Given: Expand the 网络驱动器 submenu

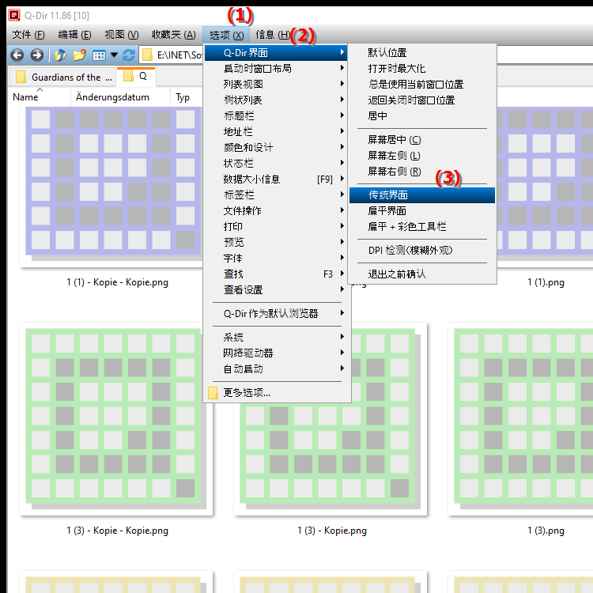Looking at the screenshot, I should tap(275, 353).
